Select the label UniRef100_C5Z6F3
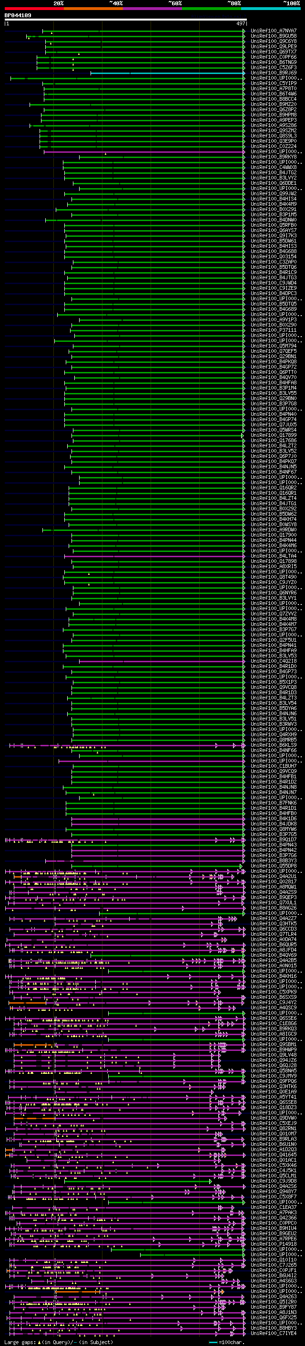The image size is (305, 1346). pos(274,67)
